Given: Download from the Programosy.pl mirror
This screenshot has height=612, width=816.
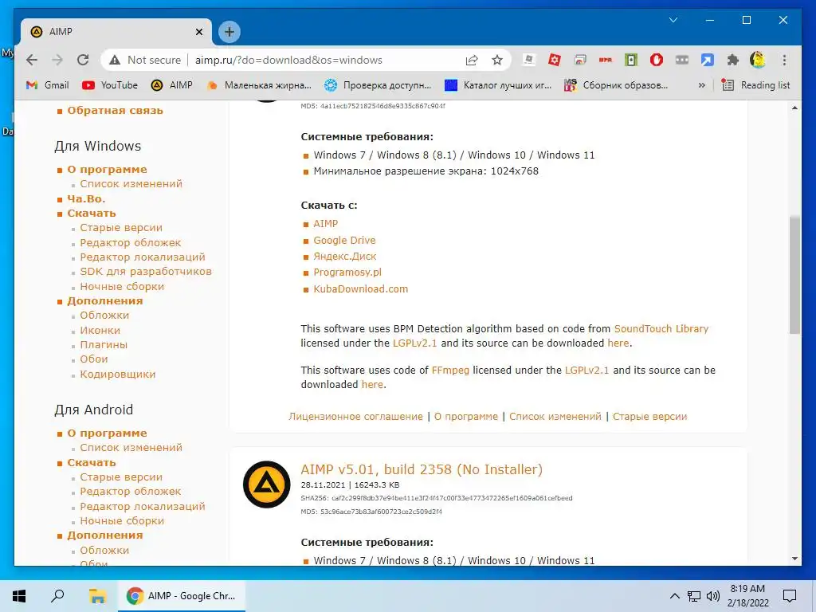Looking at the screenshot, I should (x=347, y=273).
